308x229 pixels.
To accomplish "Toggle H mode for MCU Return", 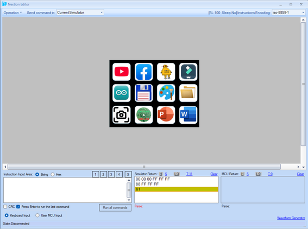I will (x=242, y=174).
